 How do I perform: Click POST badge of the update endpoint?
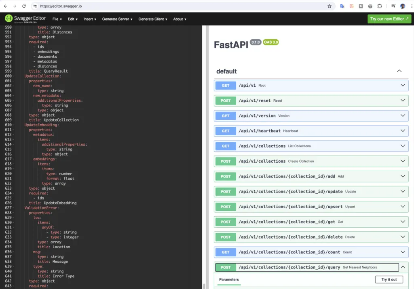226,191
